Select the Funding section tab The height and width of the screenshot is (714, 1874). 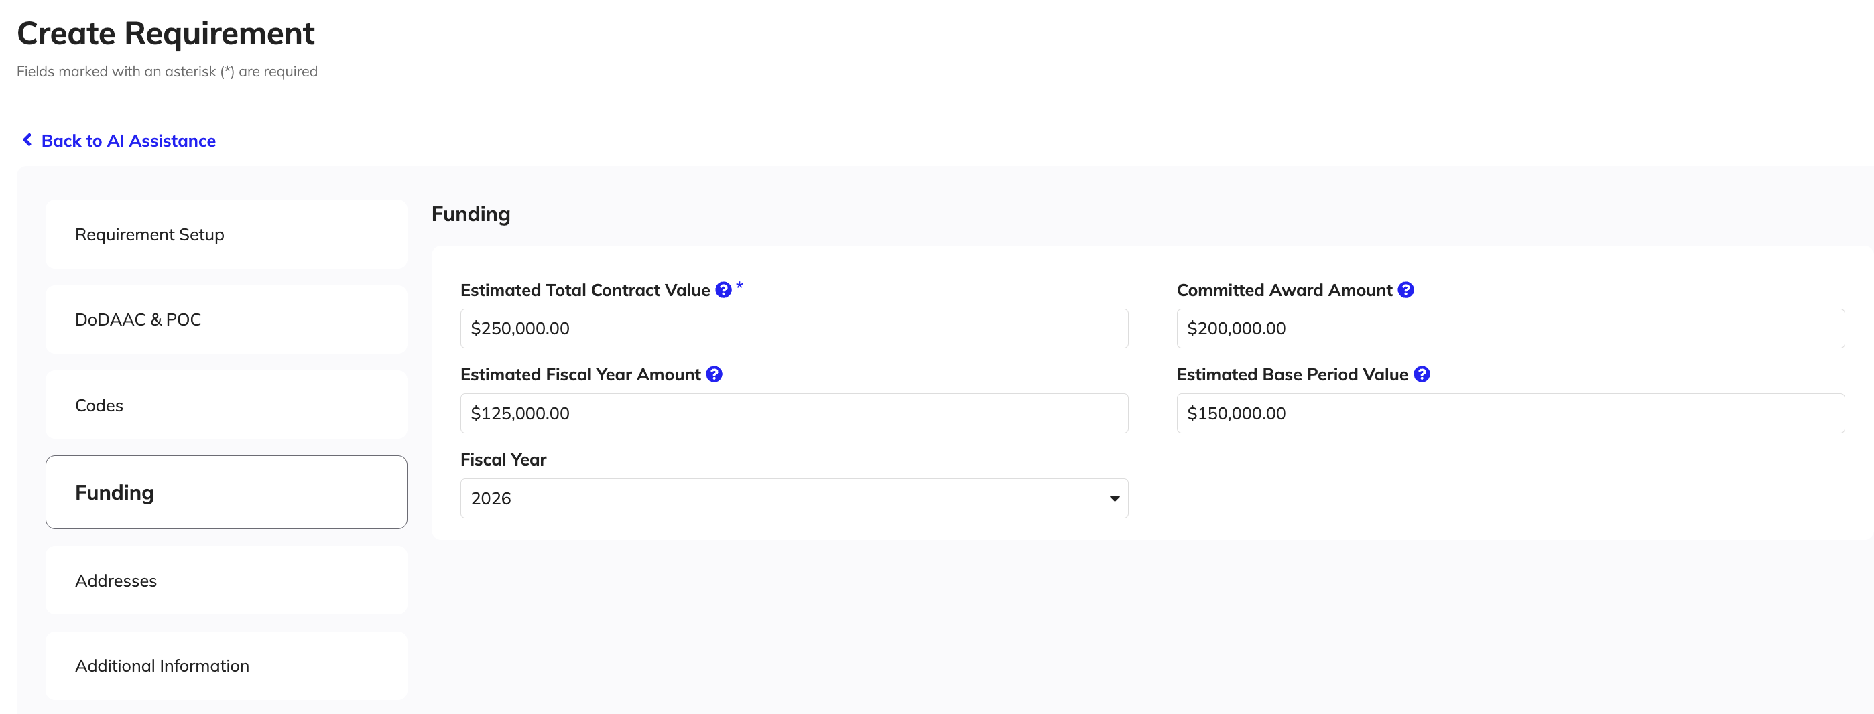[227, 492]
